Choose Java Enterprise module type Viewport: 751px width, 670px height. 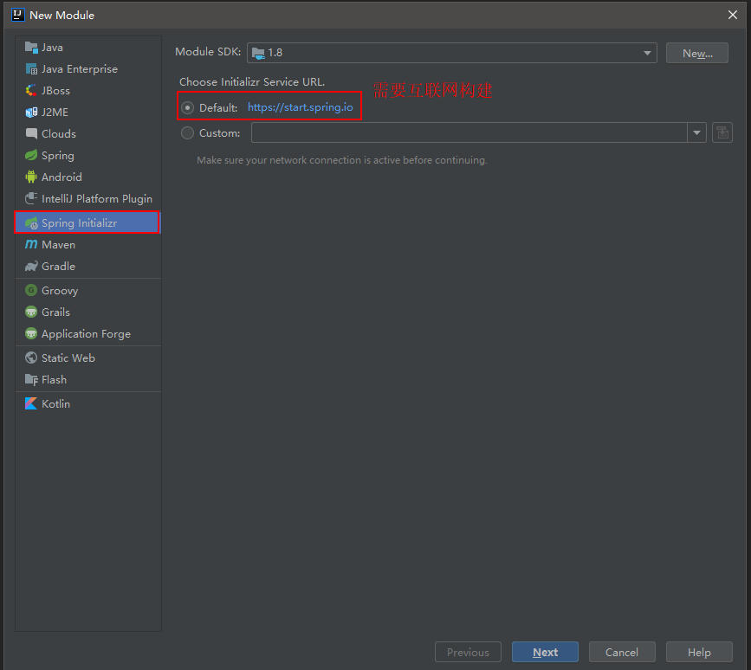tap(79, 69)
